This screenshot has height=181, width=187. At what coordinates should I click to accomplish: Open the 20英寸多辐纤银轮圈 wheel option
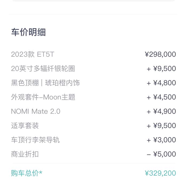43,69
